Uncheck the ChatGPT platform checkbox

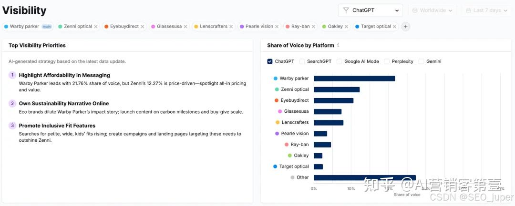270,61
